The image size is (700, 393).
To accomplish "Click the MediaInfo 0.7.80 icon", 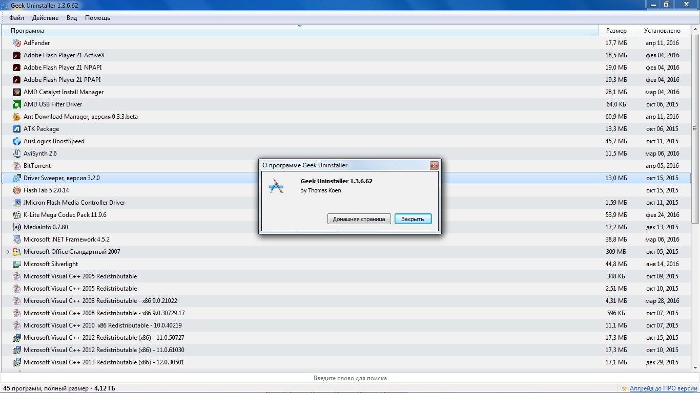I will click(x=17, y=227).
